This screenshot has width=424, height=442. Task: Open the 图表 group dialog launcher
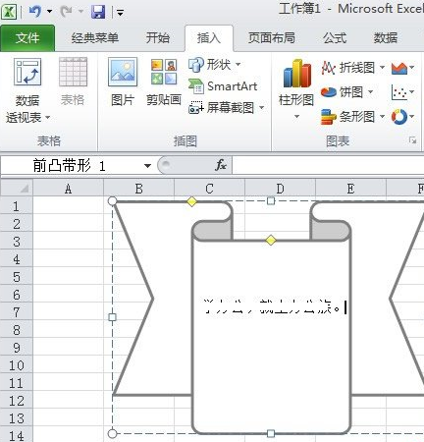coord(412,140)
